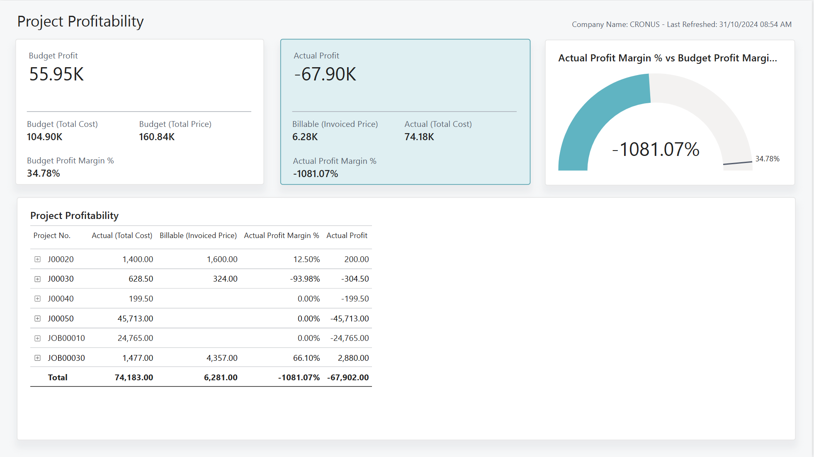Click the Total row label
Screen dimensions: 814x457
point(58,378)
